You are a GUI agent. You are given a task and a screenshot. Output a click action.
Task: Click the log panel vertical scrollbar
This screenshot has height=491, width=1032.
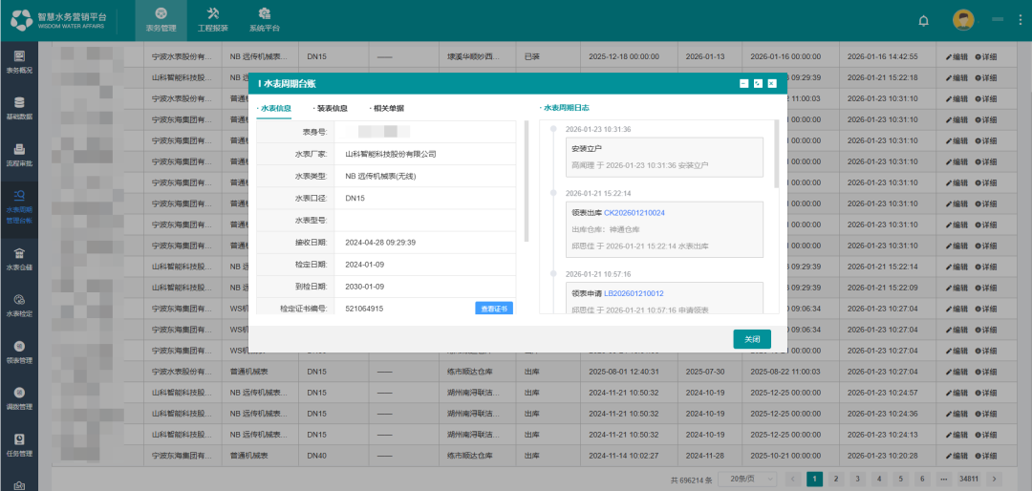775,153
